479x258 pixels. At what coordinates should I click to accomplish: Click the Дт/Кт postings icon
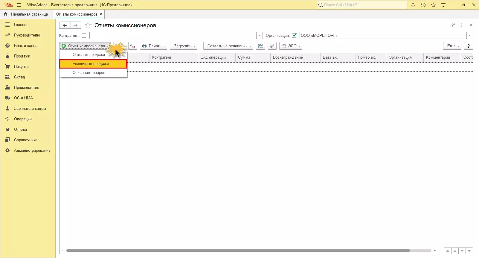[x=133, y=46]
